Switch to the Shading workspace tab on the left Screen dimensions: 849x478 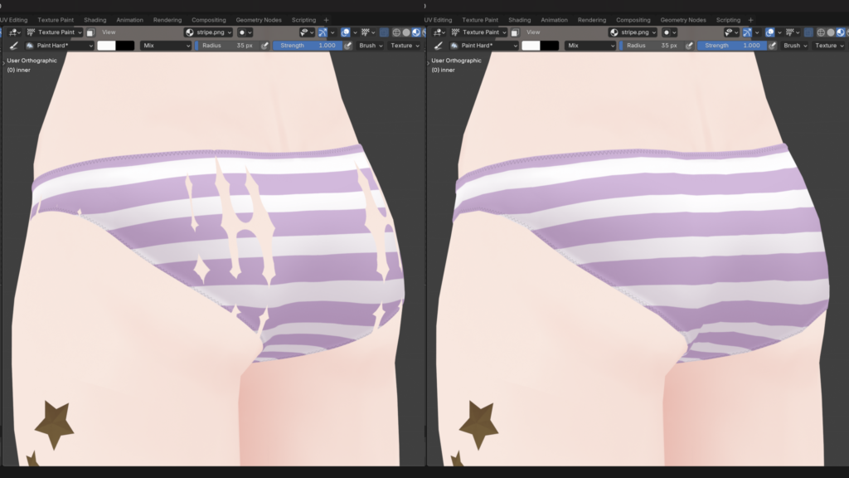(x=95, y=20)
